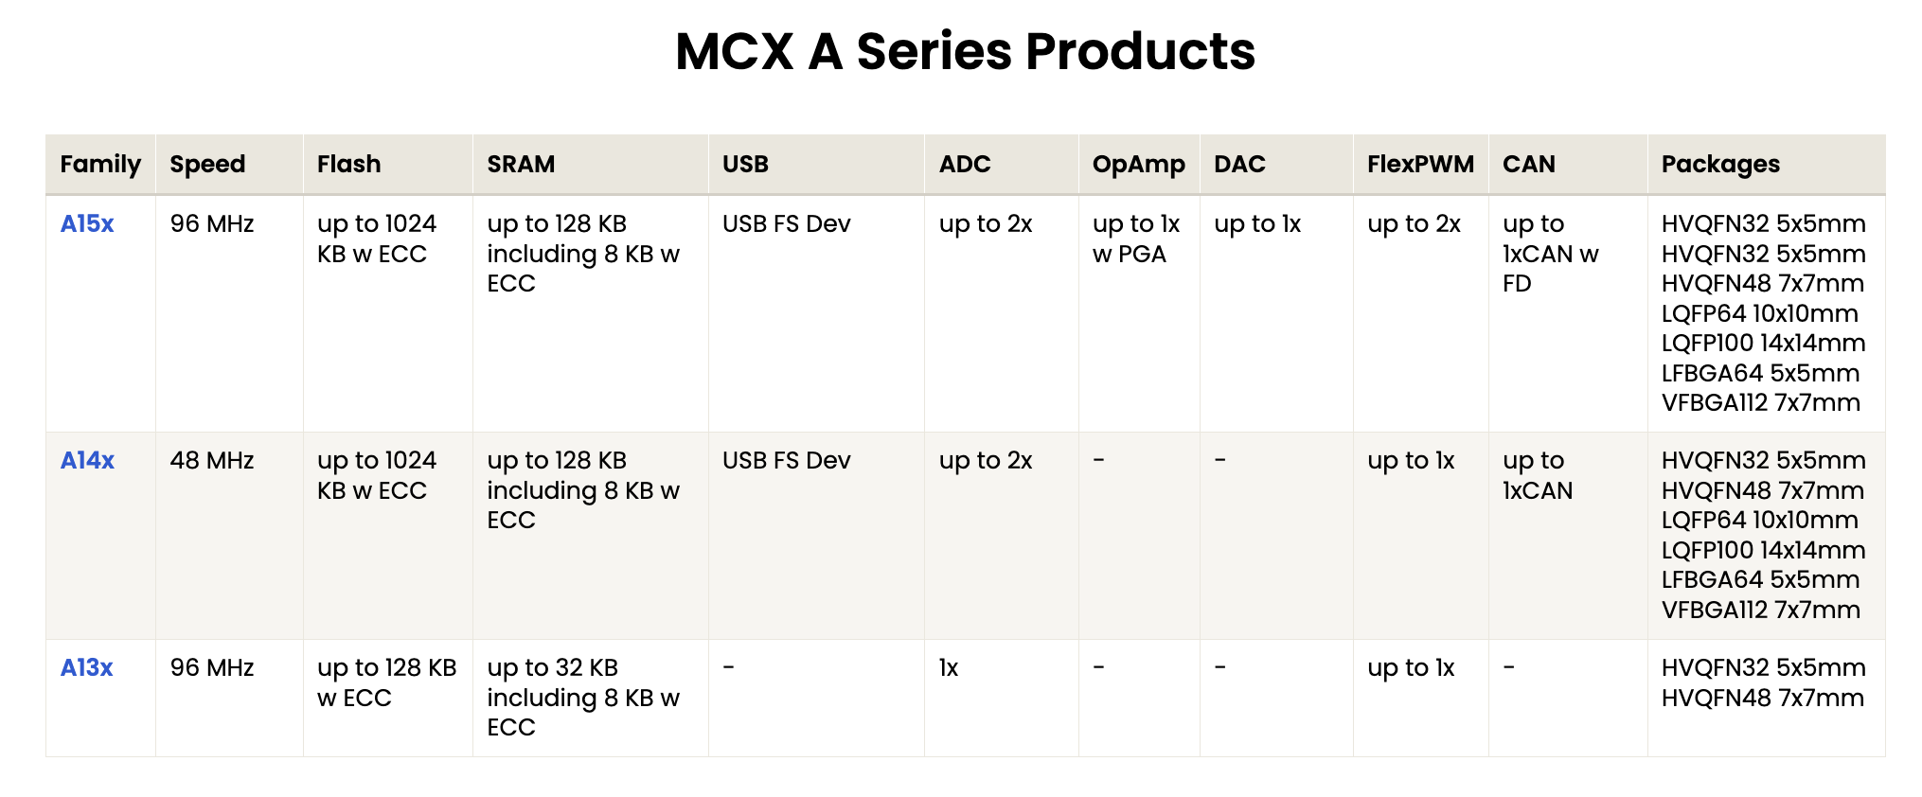The width and height of the screenshot is (1922, 797).
Task: Open the A14x family link
Action: coord(87,461)
